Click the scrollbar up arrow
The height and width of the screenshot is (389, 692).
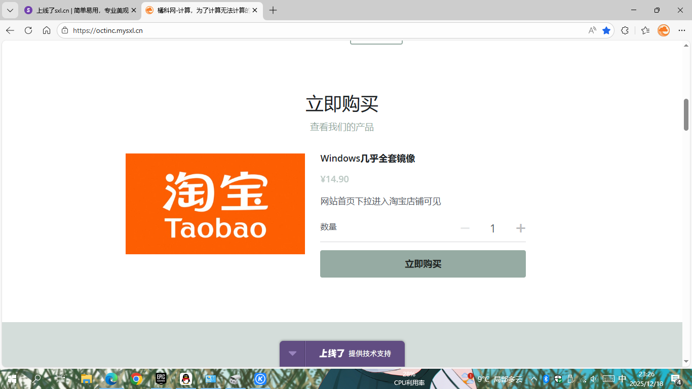686,45
